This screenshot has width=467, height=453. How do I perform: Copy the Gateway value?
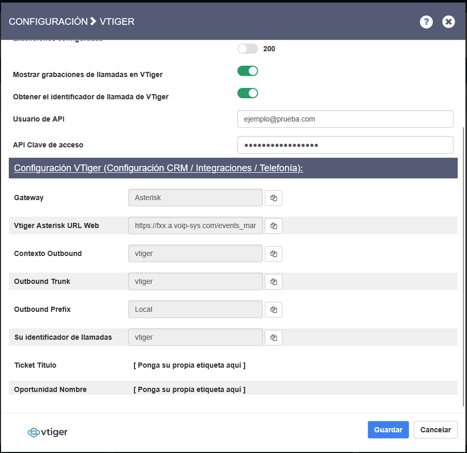pos(274,198)
